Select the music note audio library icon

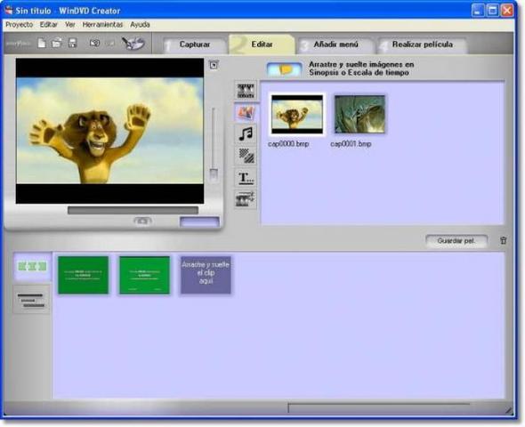(246, 134)
